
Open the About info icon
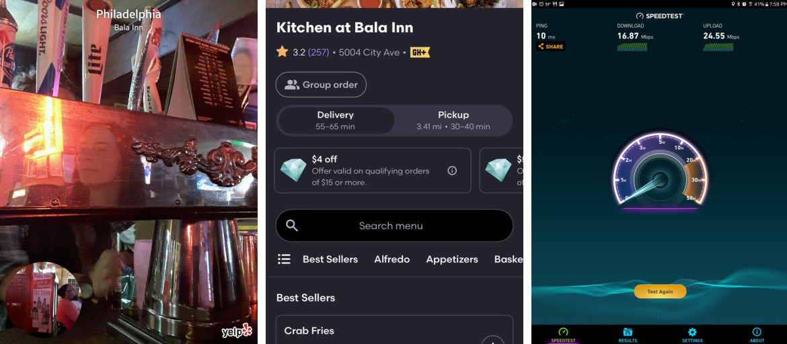(x=757, y=332)
